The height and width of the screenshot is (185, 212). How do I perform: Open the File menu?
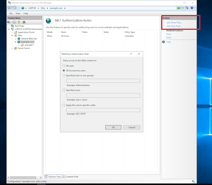coord(11,13)
